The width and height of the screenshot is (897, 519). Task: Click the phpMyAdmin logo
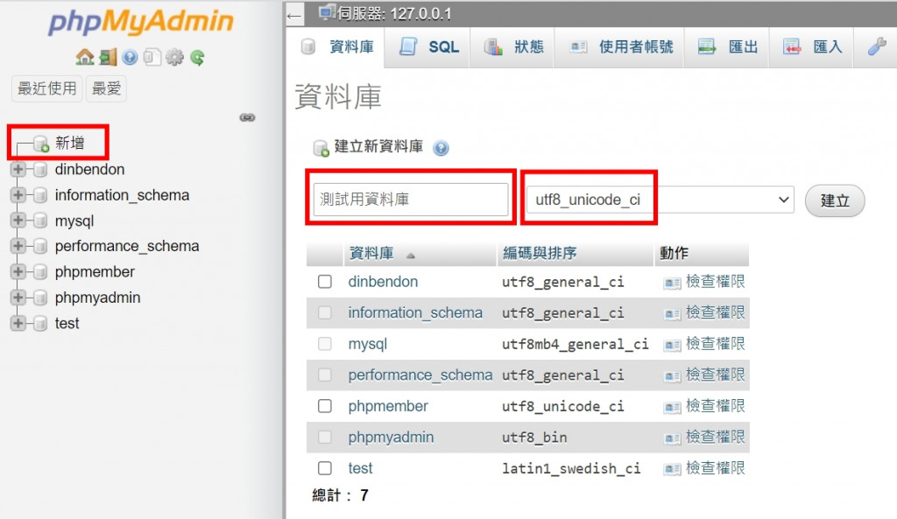coord(141,22)
